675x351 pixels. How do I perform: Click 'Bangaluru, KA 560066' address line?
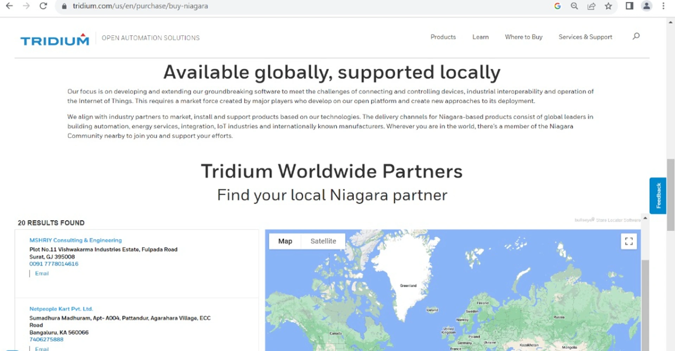59,332
